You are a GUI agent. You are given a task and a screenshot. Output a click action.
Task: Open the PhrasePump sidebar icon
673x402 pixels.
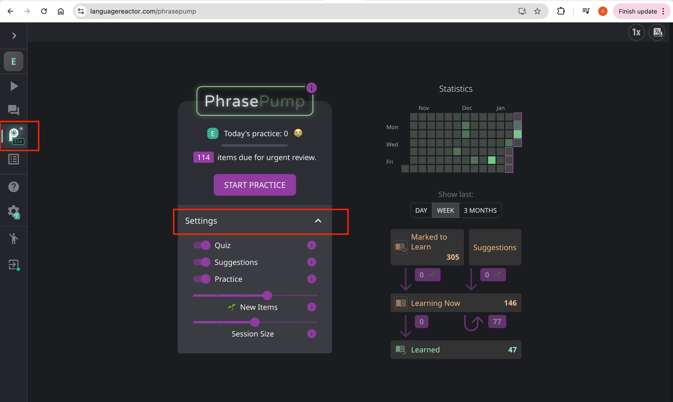pos(14,136)
